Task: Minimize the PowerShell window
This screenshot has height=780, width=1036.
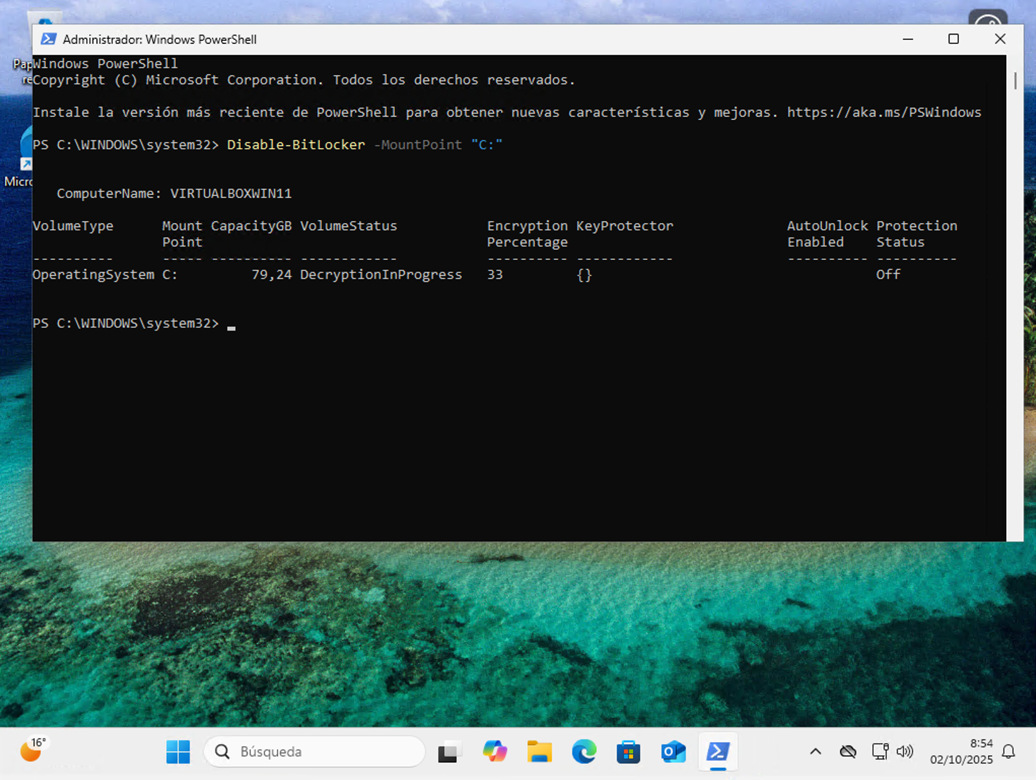Action: (908, 39)
